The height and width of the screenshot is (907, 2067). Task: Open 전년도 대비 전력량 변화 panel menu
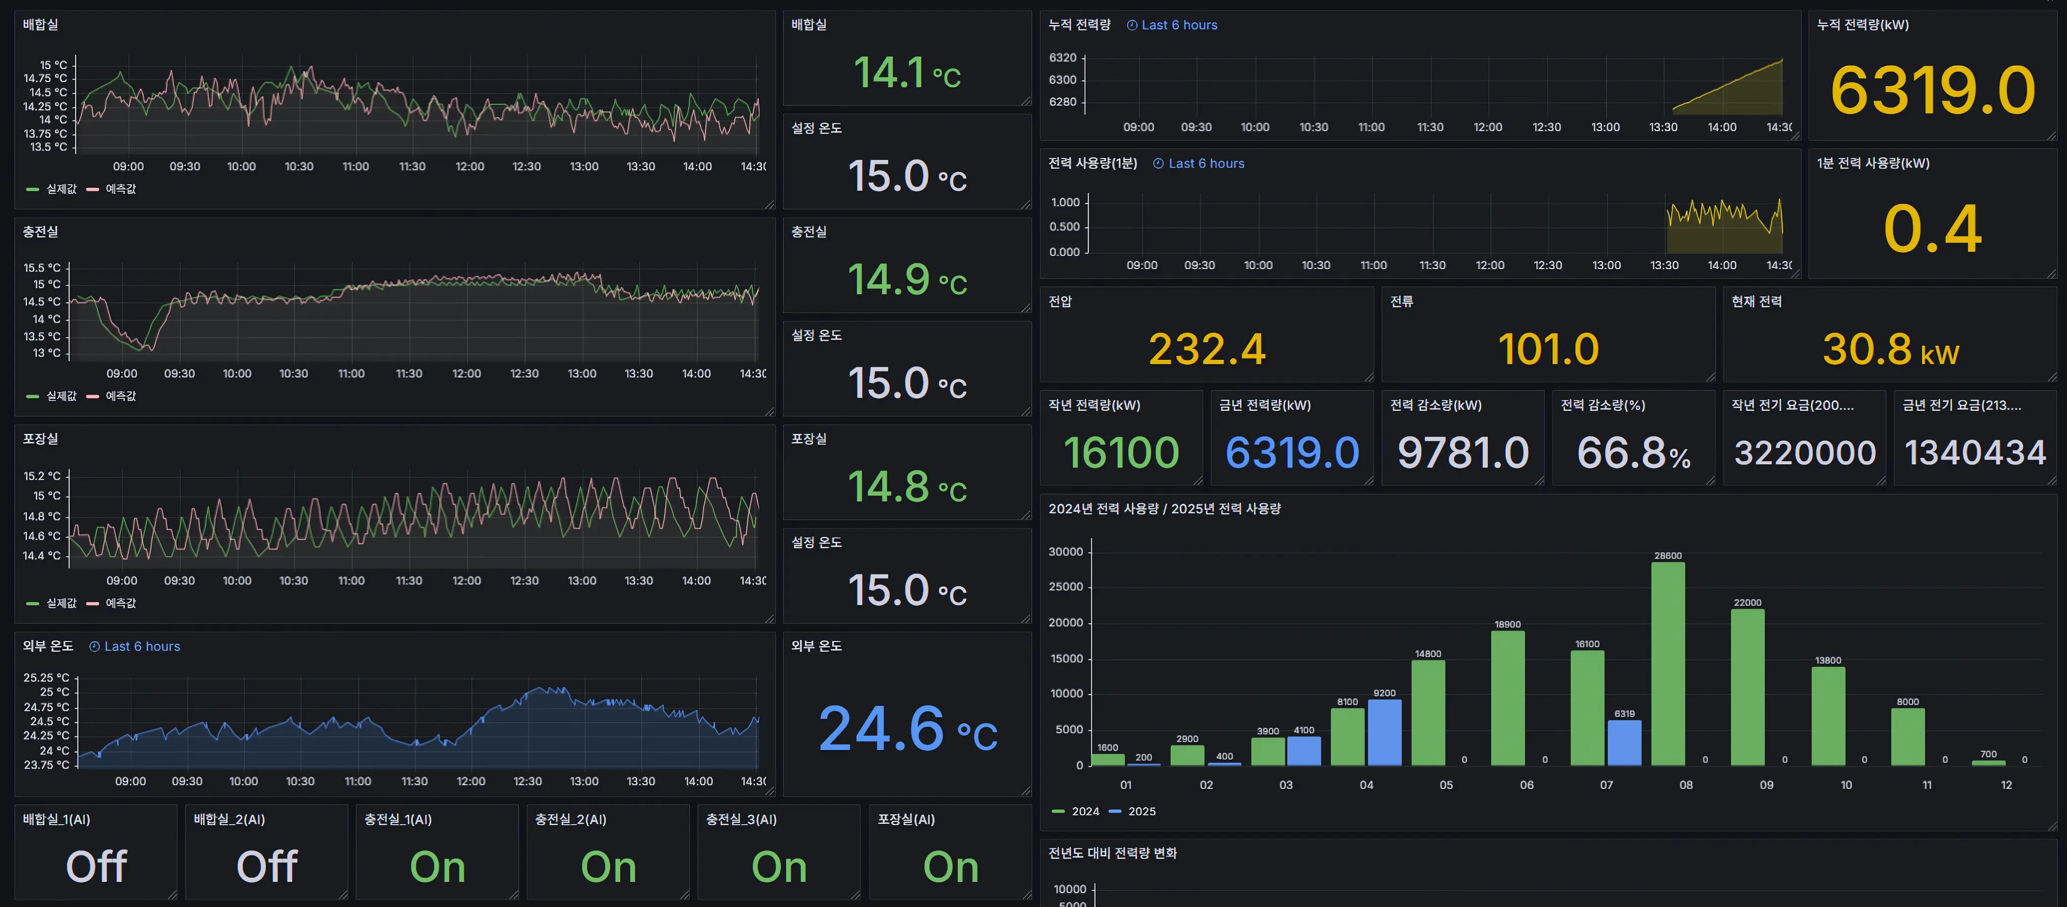tap(1112, 853)
